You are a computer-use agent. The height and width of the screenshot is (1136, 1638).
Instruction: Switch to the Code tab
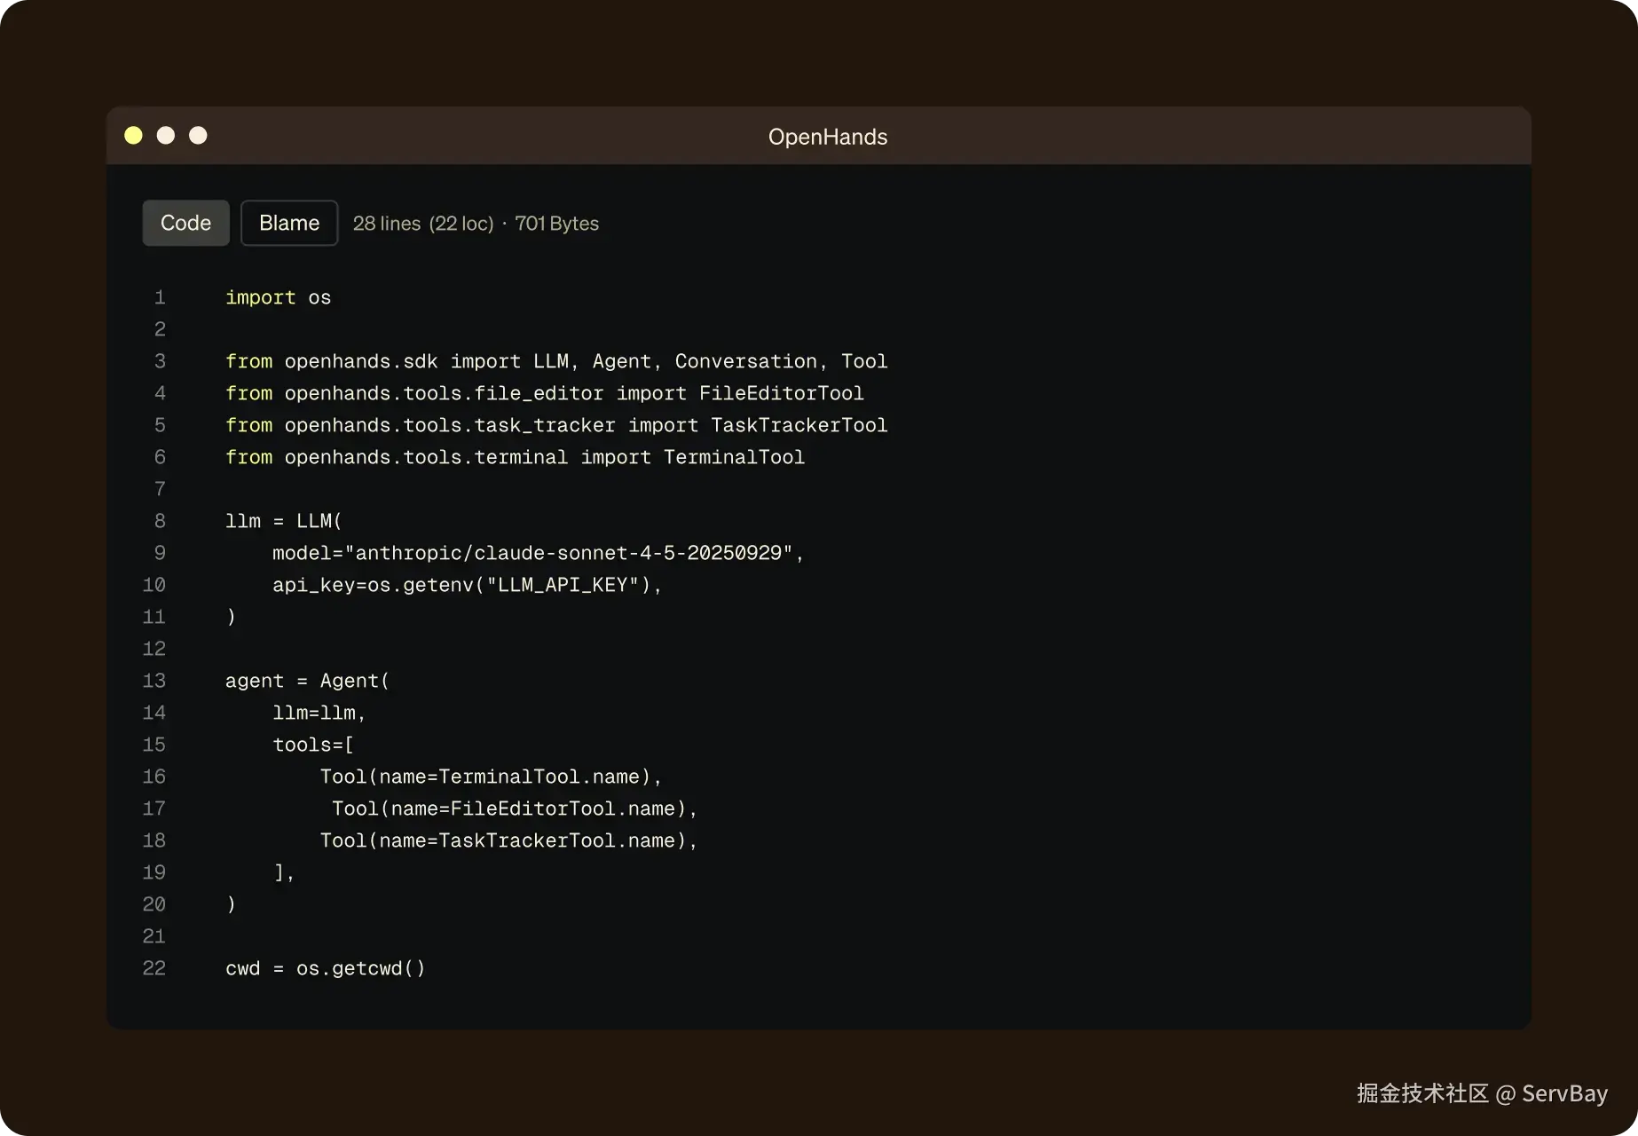[185, 223]
